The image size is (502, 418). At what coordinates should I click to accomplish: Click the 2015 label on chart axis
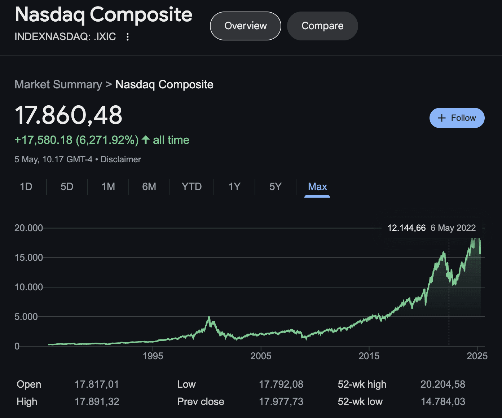click(x=369, y=356)
